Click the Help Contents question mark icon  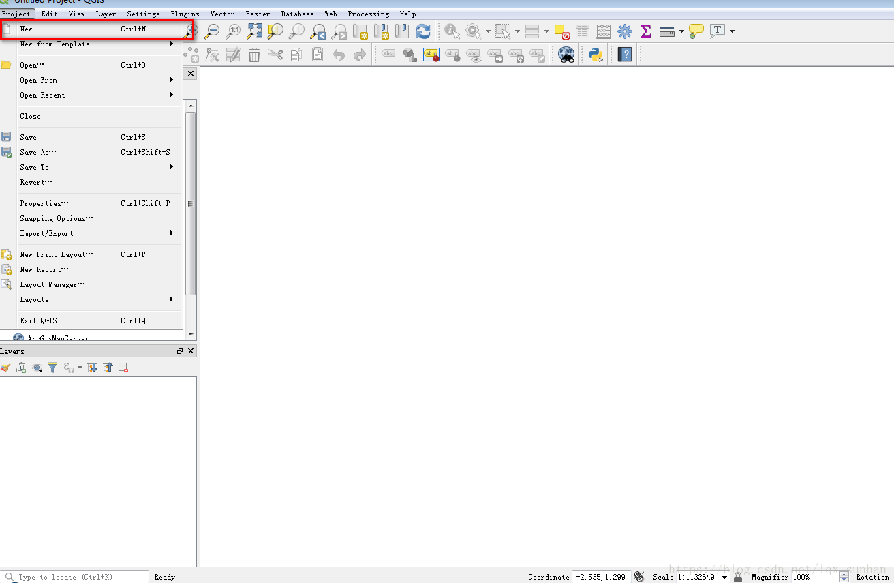pos(625,55)
